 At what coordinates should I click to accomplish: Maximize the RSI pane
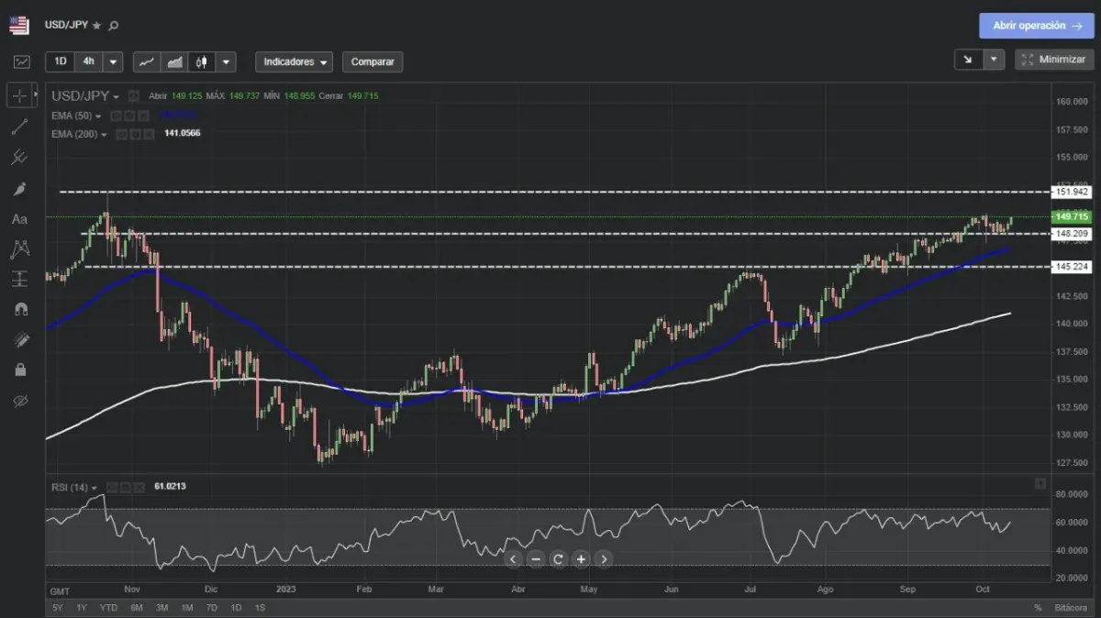click(1040, 483)
